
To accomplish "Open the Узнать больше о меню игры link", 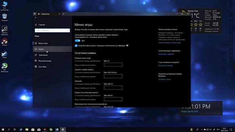I will [170, 43].
